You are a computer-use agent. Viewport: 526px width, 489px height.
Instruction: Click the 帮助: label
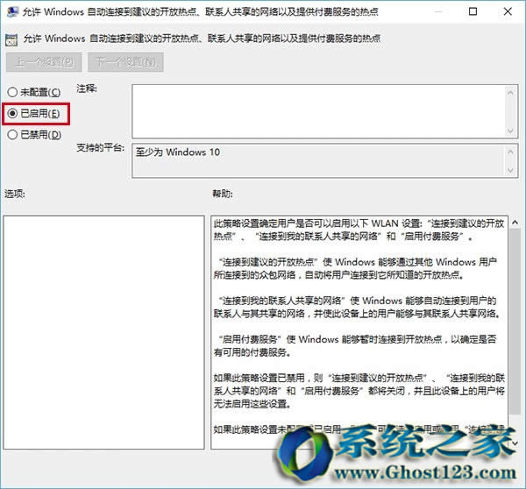click(x=223, y=194)
